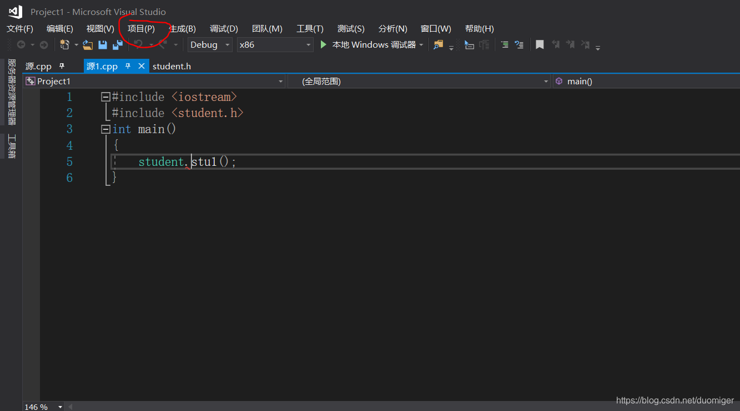740x411 pixels.
Task: Open the 生成(B) menu
Action: [182, 29]
